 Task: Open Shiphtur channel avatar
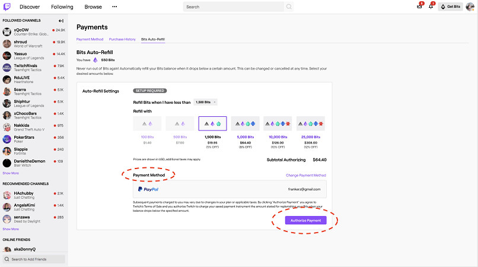[7, 103]
